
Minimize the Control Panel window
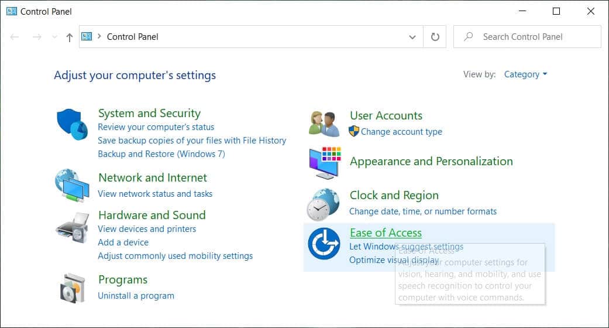[522, 11]
